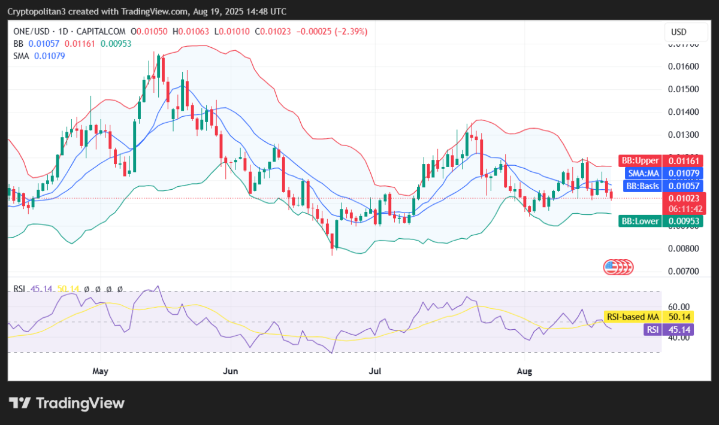Click the high value H0.01063 in the legend
This screenshot has height=425, width=719.
coord(190,31)
